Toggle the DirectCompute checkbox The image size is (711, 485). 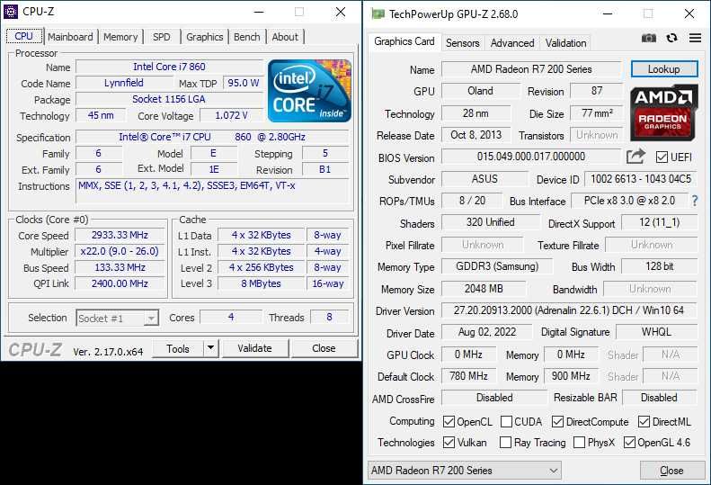[557, 422]
